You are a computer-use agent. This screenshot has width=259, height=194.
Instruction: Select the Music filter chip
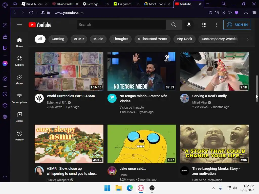pos(98,39)
